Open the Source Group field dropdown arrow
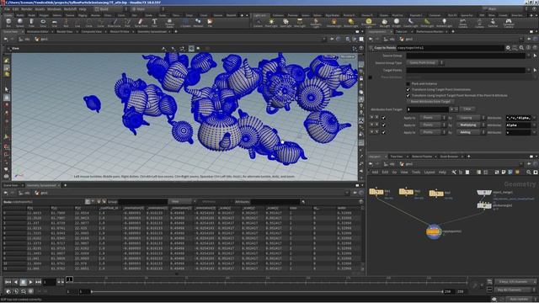Viewport: 539px width, 303px height. 529,56
